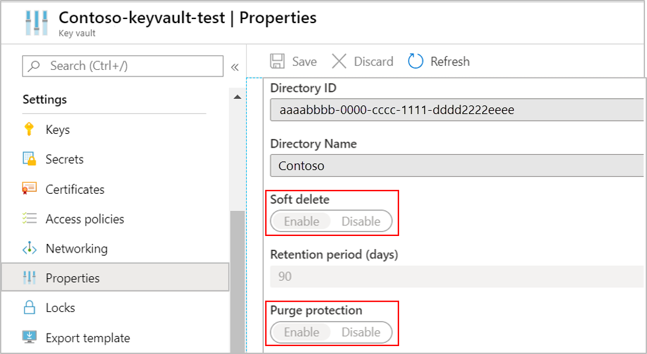Click the Save disk icon
Image resolution: width=647 pixels, height=354 pixels.
tap(278, 61)
